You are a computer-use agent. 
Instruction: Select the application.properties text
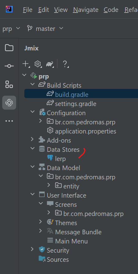pos(86,131)
